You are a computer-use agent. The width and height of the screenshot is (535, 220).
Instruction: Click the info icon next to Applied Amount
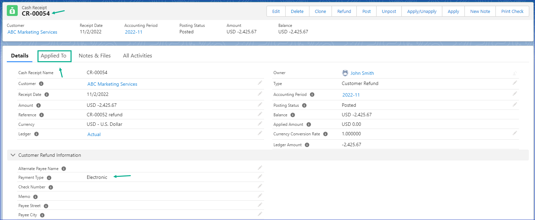pyautogui.click(x=309, y=124)
